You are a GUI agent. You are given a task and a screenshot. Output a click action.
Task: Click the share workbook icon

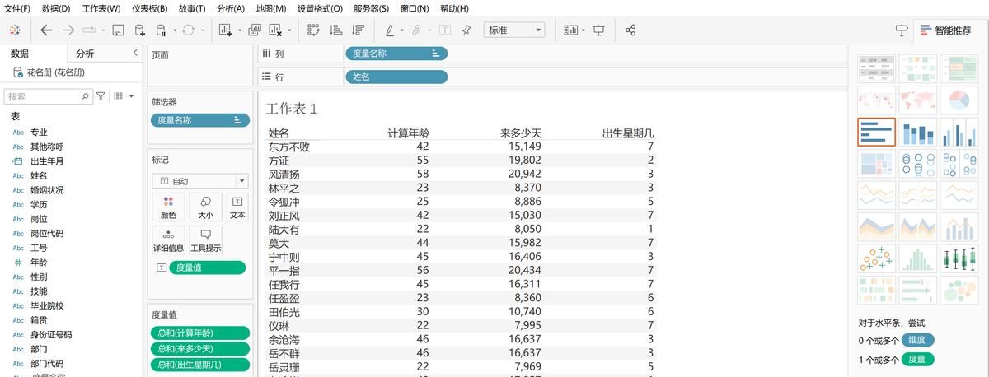[630, 30]
